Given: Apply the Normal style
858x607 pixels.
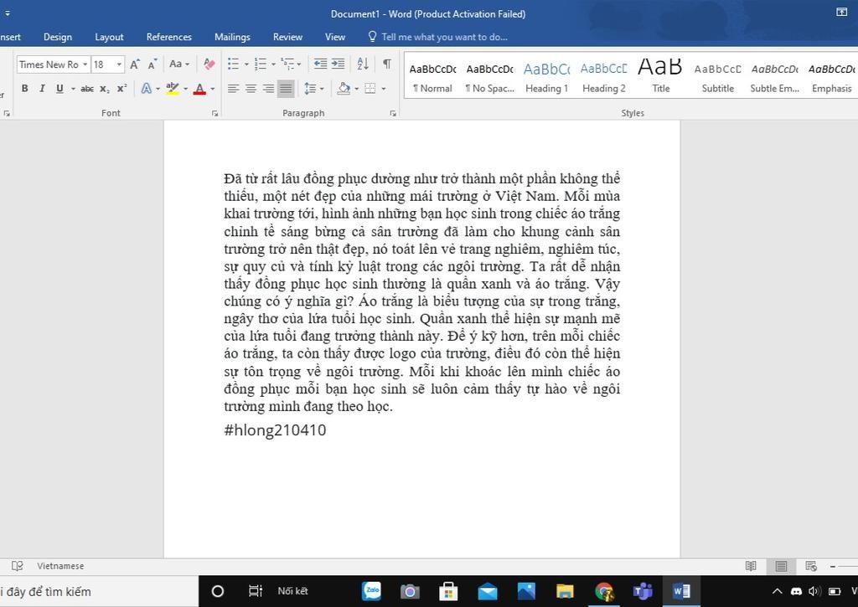Looking at the screenshot, I should (x=432, y=77).
